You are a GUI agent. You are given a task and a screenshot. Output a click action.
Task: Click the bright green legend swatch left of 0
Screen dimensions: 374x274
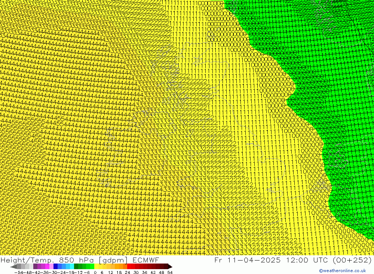click(92, 267)
